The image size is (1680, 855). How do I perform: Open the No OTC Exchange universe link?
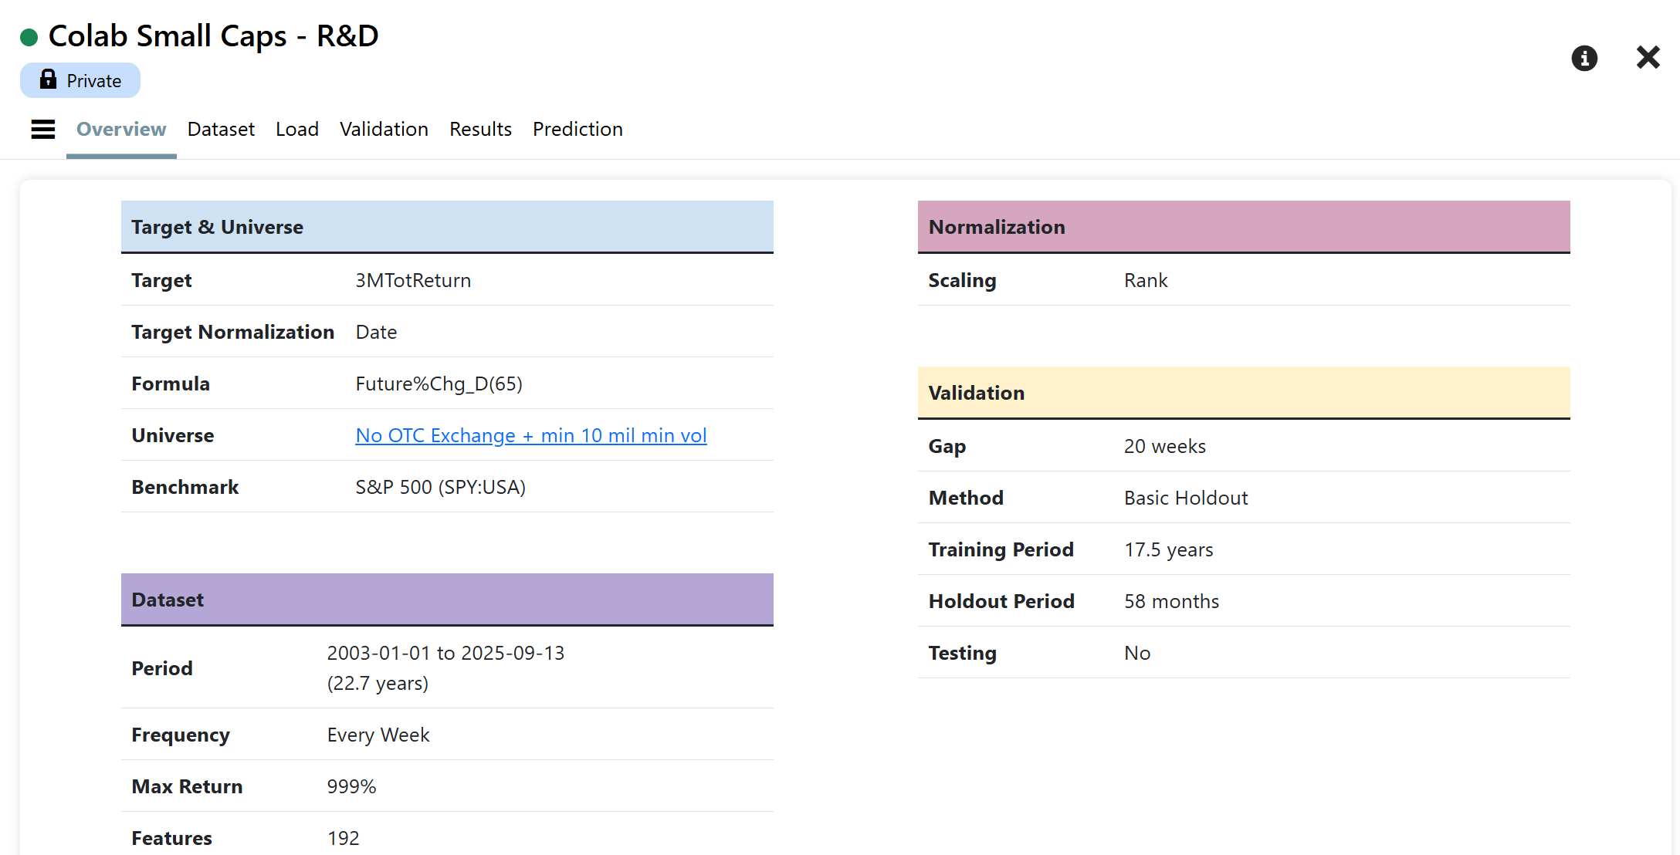[x=530, y=435]
